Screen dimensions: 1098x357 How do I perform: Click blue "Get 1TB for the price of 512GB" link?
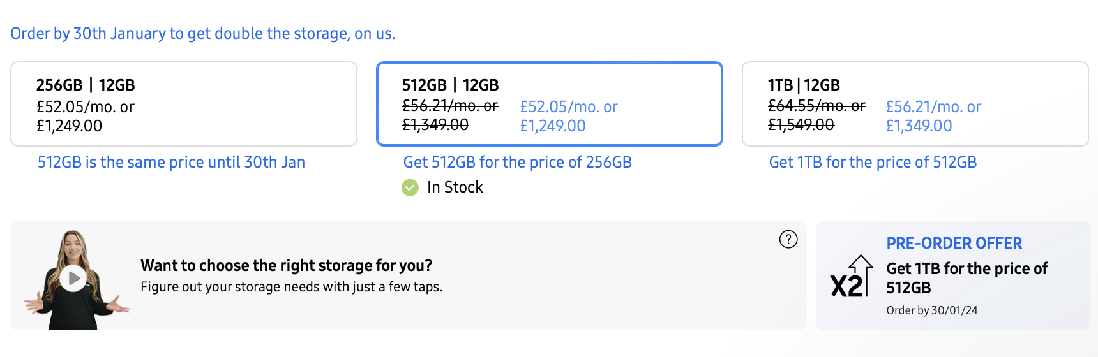pyautogui.click(x=873, y=163)
